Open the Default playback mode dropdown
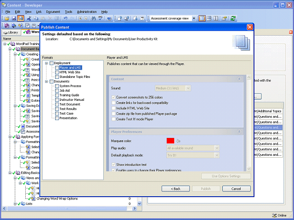 click(217, 155)
